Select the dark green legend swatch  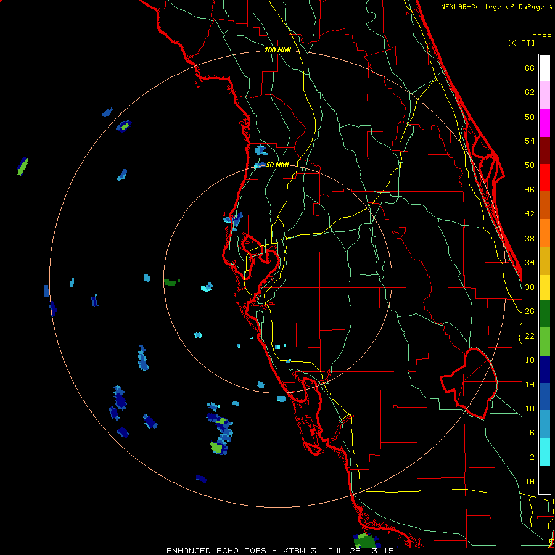(545, 314)
